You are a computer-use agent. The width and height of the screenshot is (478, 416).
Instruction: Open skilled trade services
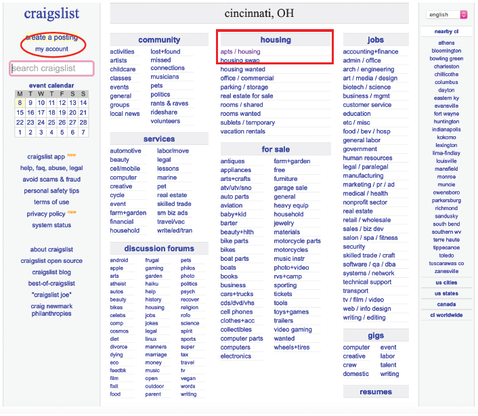[x=174, y=204]
